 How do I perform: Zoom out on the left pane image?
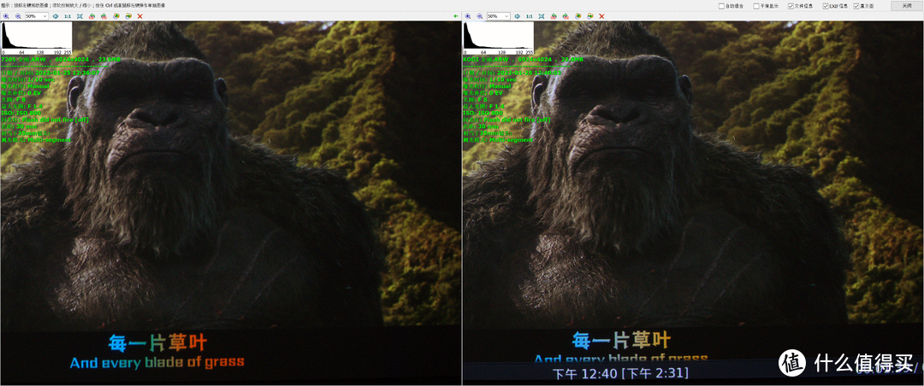tap(18, 16)
